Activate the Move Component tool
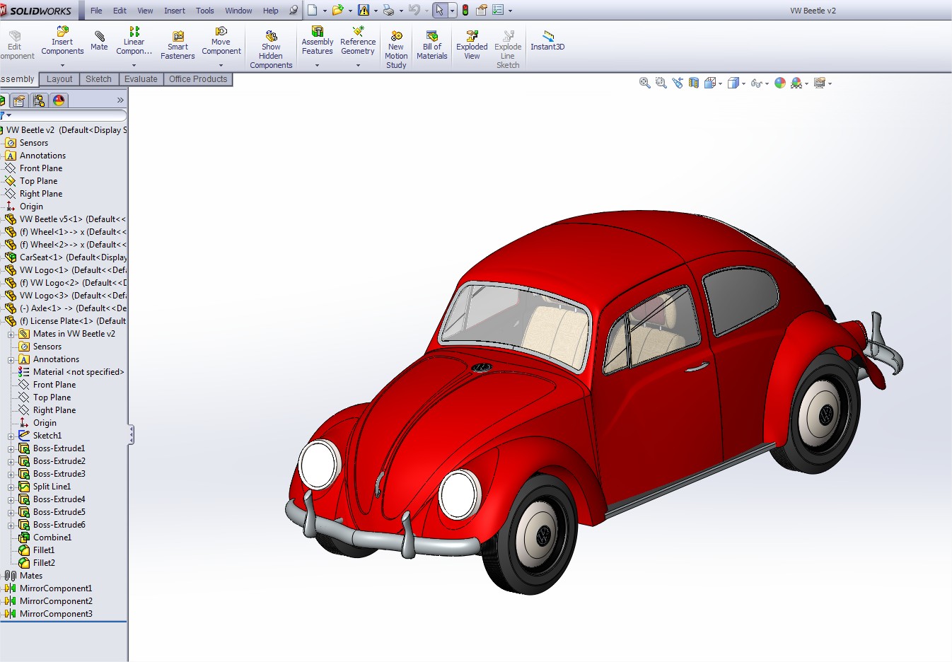Viewport: 952px width, 662px height. point(221,41)
